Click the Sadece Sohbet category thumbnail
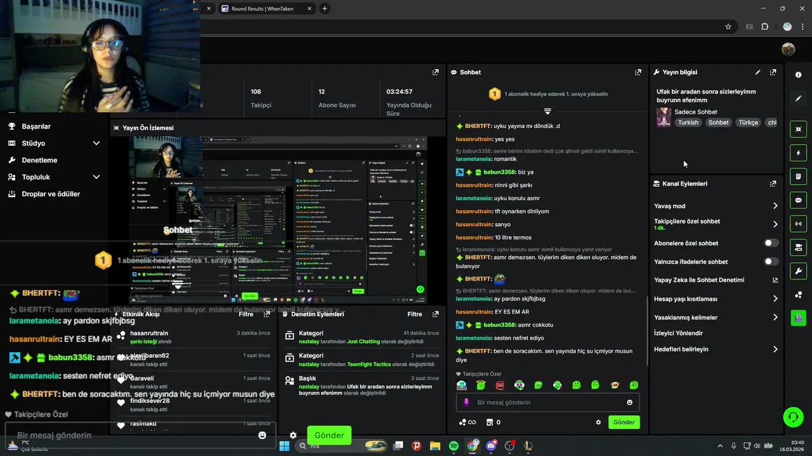This screenshot has height=456, width=812. click(x=664, y=117)
